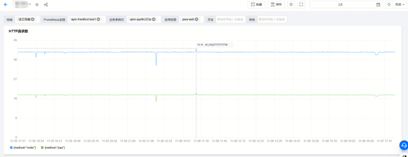
Task: Click the 新建 button
Action: click(256, 5)
